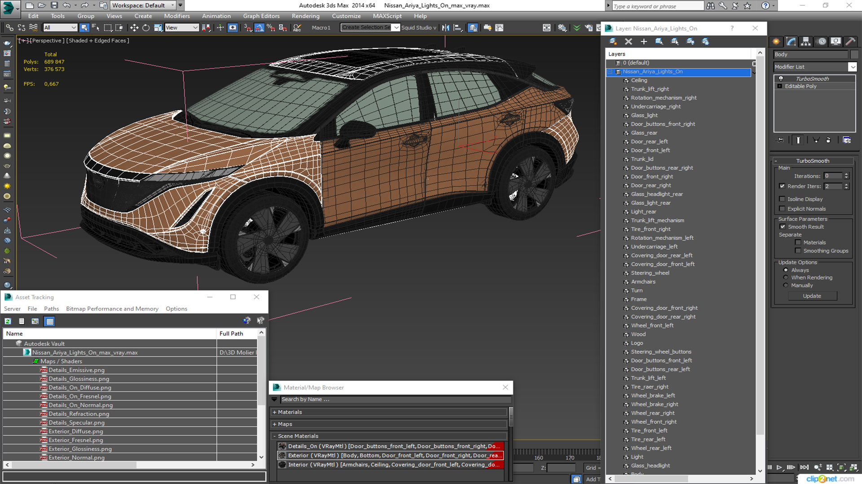Enable Explicit Normals checkbox
Image resolution: width=862 pixels, height=484 pixels.
coord(782,209)
